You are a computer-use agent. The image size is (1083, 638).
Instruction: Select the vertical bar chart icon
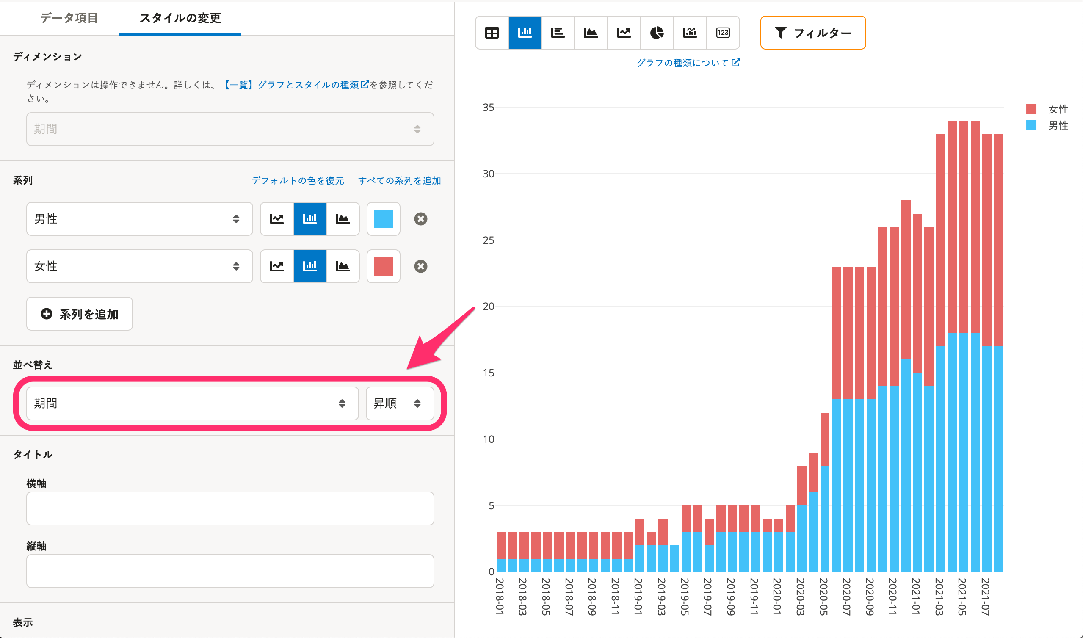pyautogui.click(x=525, y=33)
